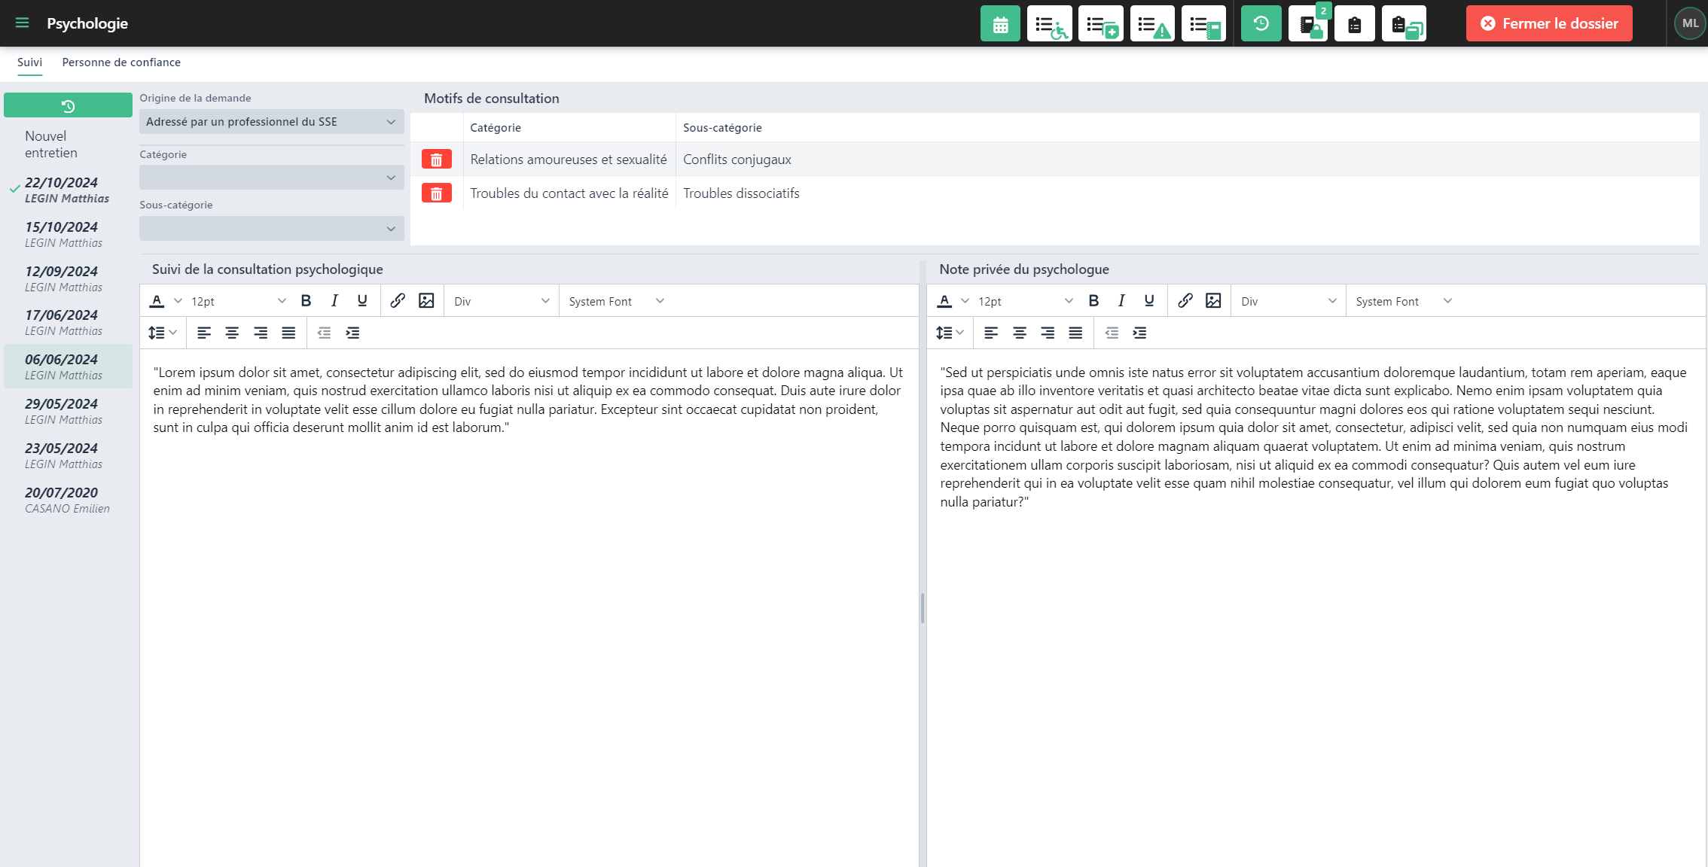Open the green calendar button in header
The height and width of the screenshot is (867, 1708).
click(1000, 24)
